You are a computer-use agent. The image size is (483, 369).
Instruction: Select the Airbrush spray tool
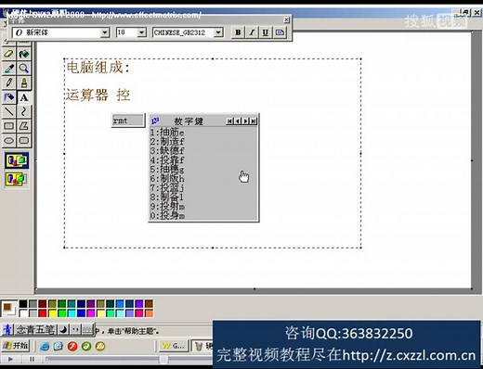[x=9, y=97]
